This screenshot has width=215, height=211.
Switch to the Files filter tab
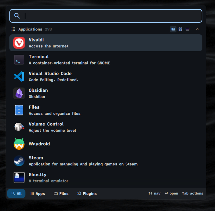point(61,193)
